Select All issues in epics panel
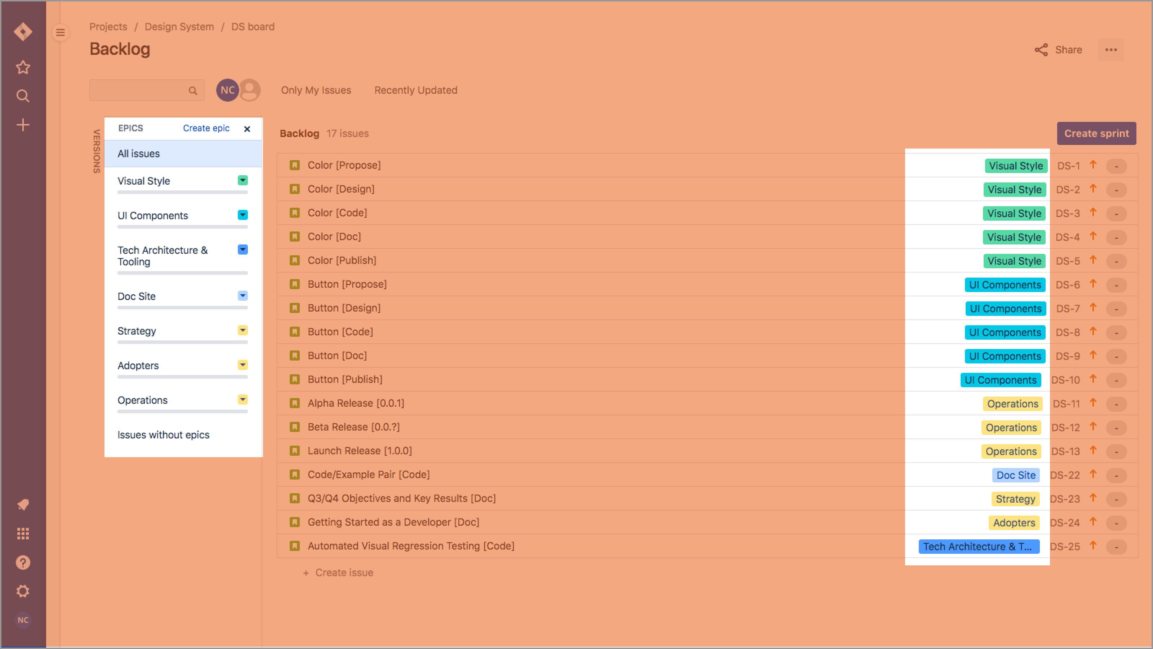 pyautogui.click(x=138, y=154)
